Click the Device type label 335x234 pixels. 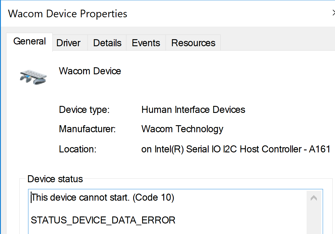click(x=84, y=110)
